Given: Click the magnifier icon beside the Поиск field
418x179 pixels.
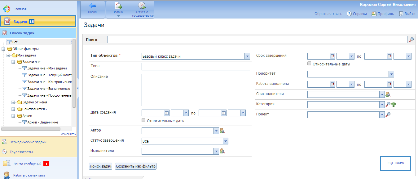Looking at the screenshot, I should click(411, 40).
